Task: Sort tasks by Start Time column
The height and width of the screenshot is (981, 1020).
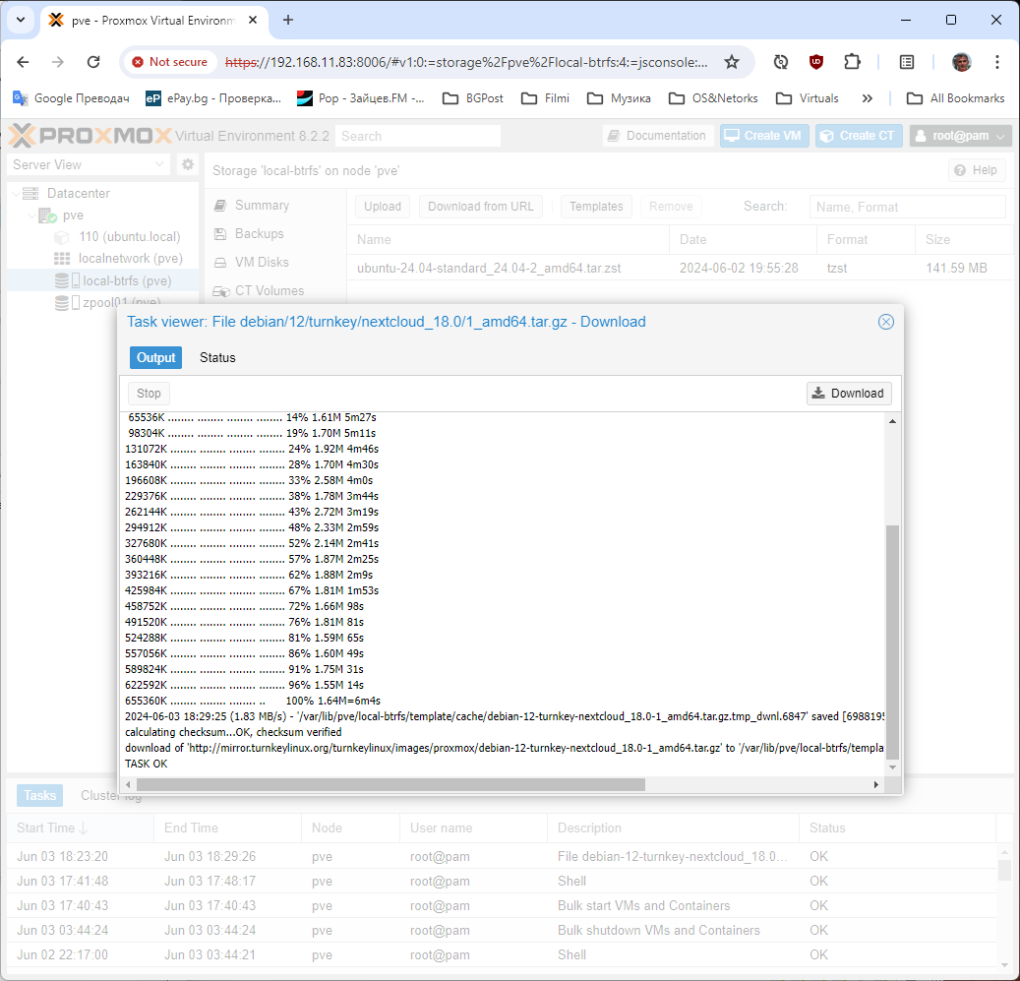Action: (80, 828)
